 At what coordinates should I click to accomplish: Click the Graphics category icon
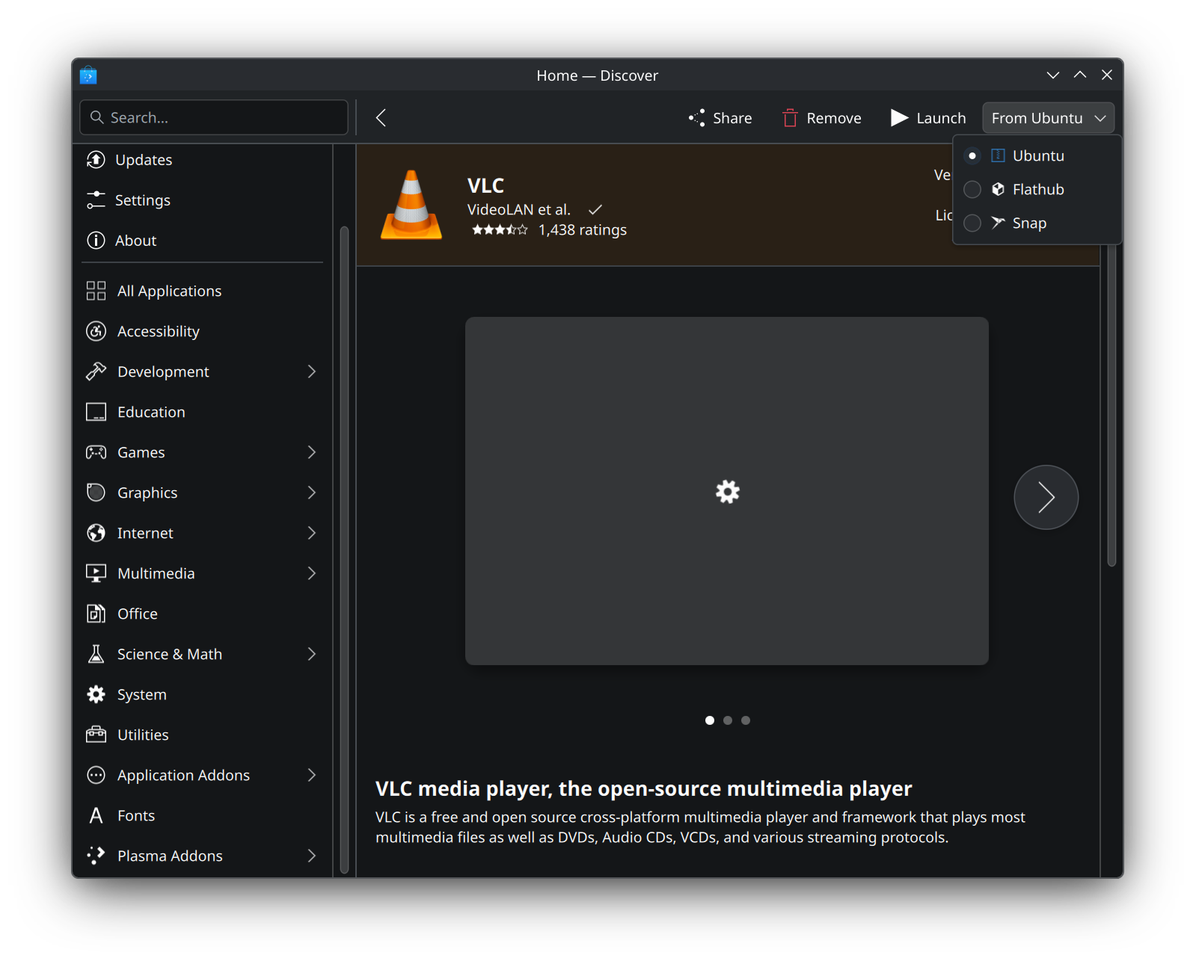(96, 492)
